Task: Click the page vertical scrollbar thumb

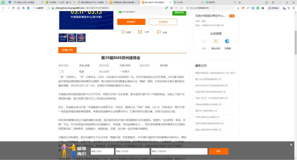Action: [296, 43]
